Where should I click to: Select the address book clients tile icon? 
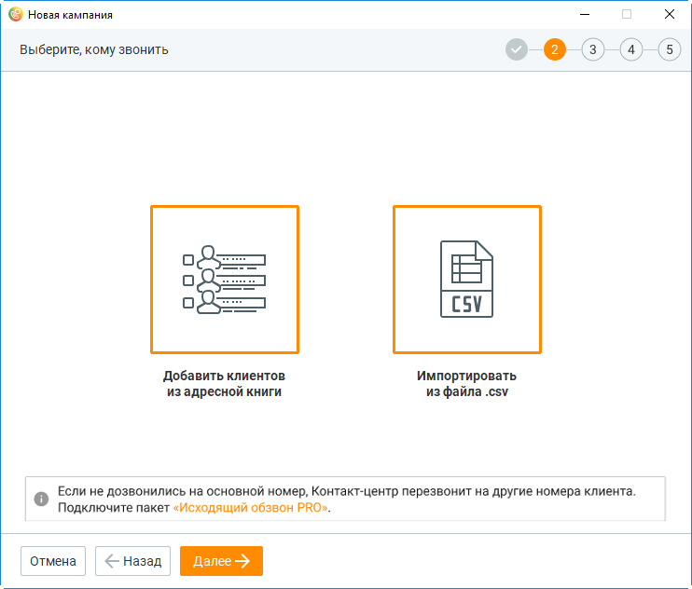pos(225,280)
